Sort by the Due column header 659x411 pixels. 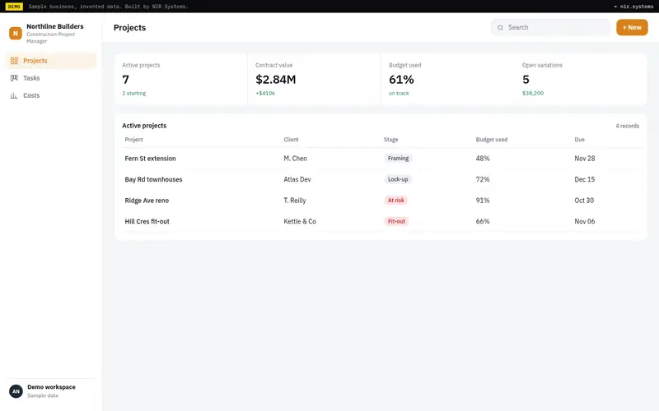pyautogui.click(x=579, y=140)
